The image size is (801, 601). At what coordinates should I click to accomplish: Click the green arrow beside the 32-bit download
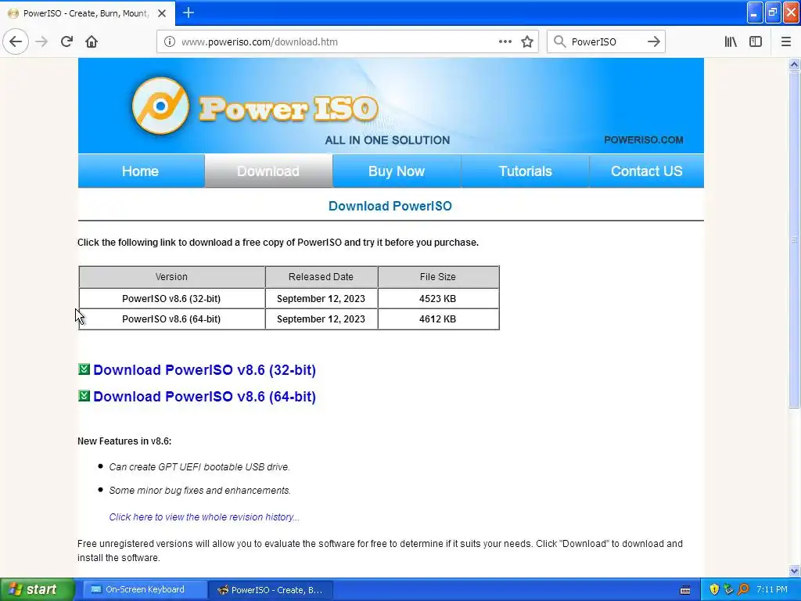pyautogui.click(x=84, y=369)
